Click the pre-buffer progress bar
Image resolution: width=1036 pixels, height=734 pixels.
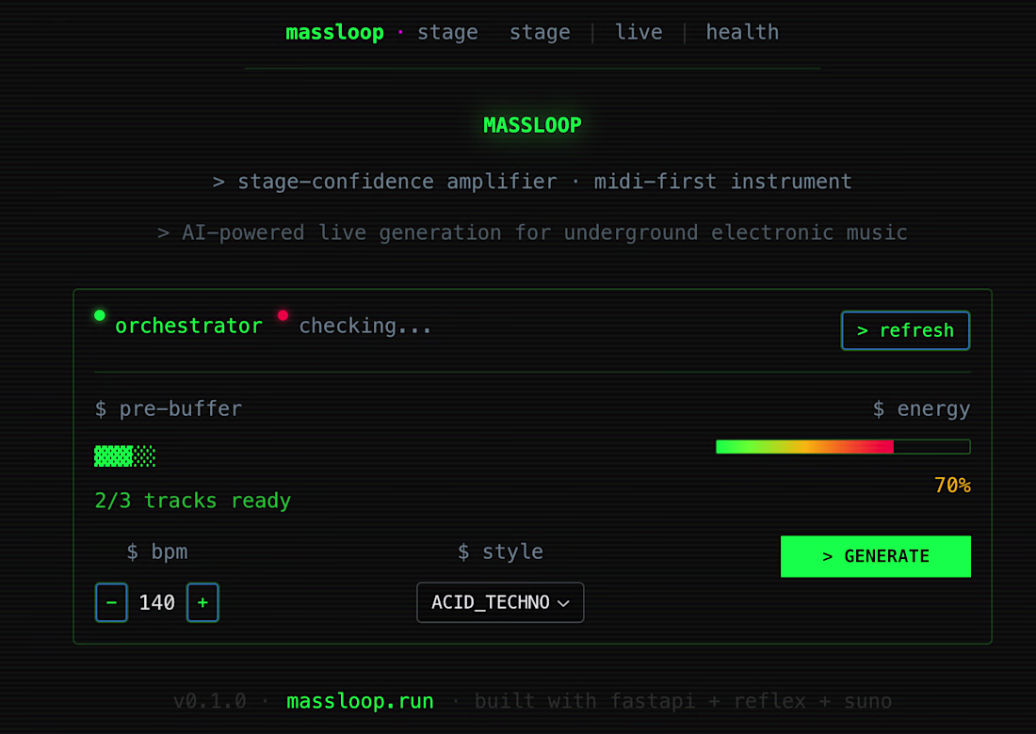click(x=125, y=456)
